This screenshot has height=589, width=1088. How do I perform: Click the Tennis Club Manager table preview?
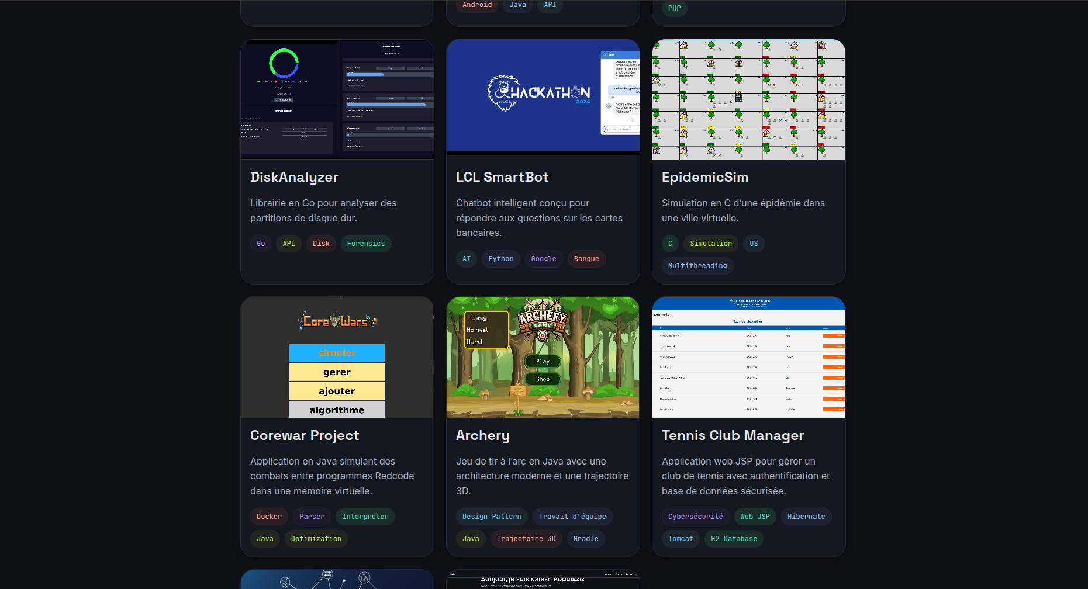748,357
